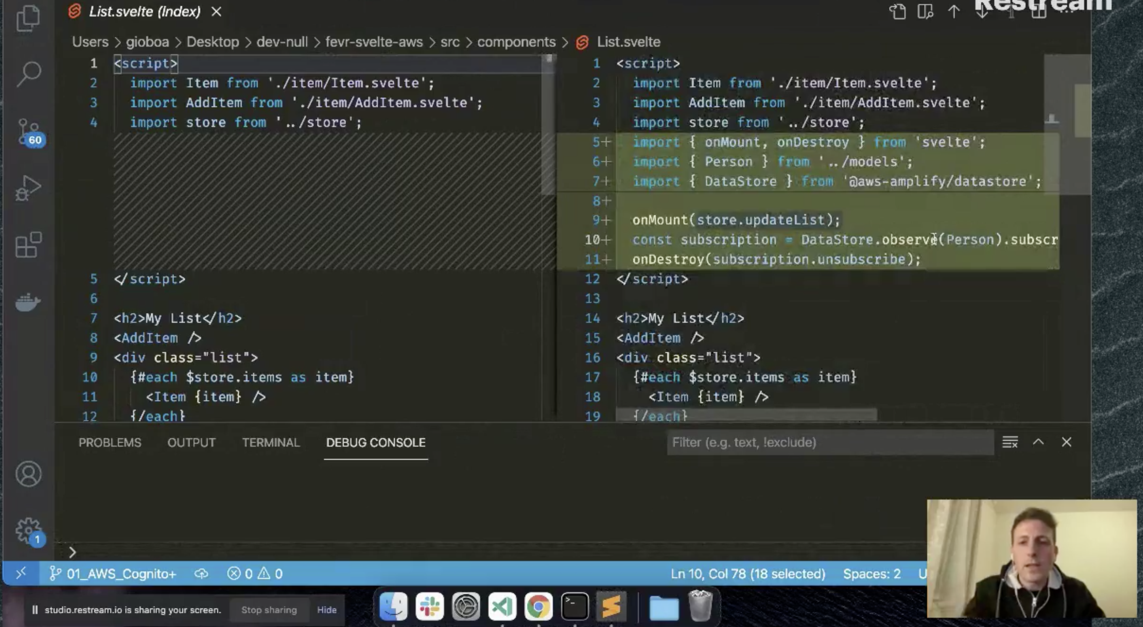
Task: Expand the dev-null breadcrumb
Action: click(x=282, y=42)
